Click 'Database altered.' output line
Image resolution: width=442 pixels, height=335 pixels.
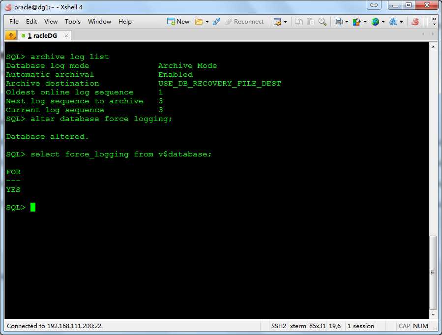coord(47,136)
